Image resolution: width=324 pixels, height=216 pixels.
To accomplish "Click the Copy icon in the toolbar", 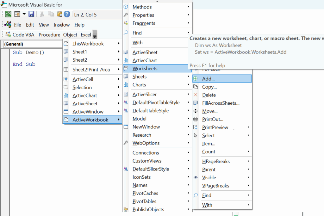I will [51, 14].
